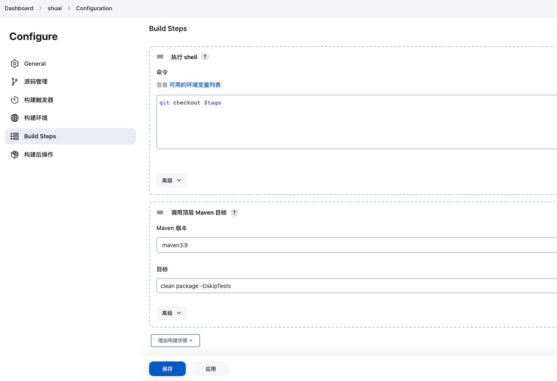Image resolution: width=557 pixels, height=381 pixels.
Task: Click the 执行 shell step title
Action: tap(184, 57)
